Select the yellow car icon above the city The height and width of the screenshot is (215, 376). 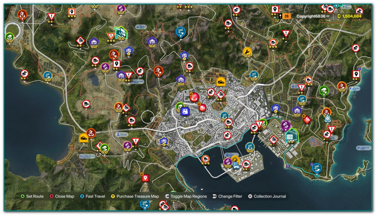pos(221,82)
